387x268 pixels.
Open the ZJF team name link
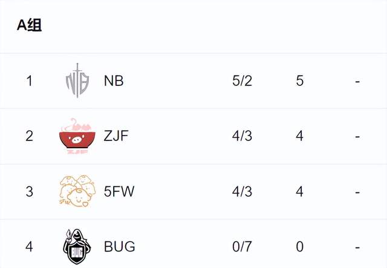(x=116, y=136)
